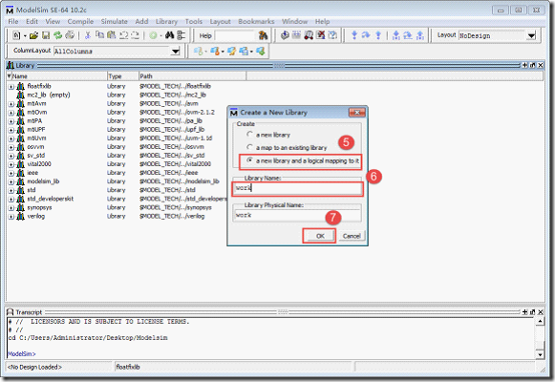Zoom the Transcript panel with plus icon
This screenshot has width=555, height=382.
[x=525, y=312]
